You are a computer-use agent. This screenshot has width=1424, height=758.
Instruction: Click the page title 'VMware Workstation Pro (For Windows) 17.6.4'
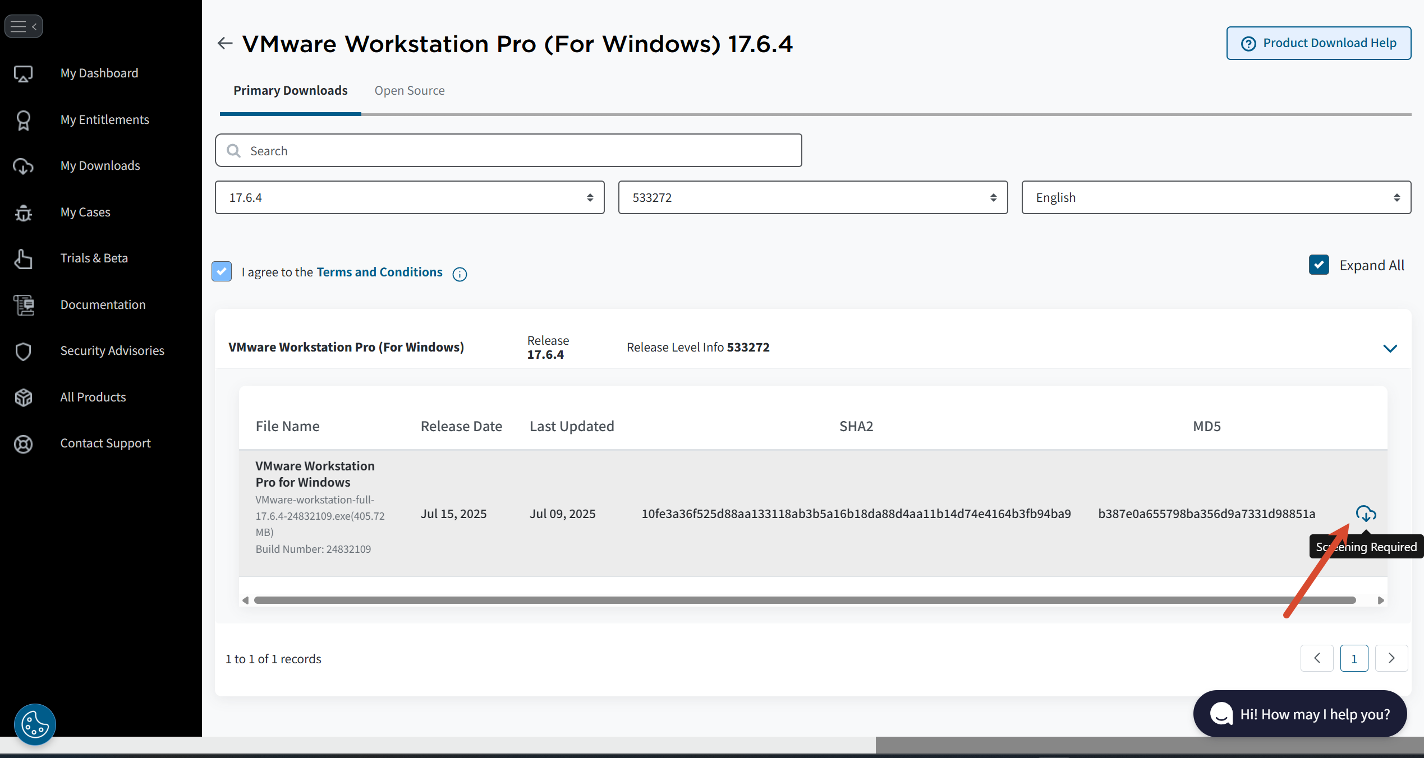coord(517,44)
